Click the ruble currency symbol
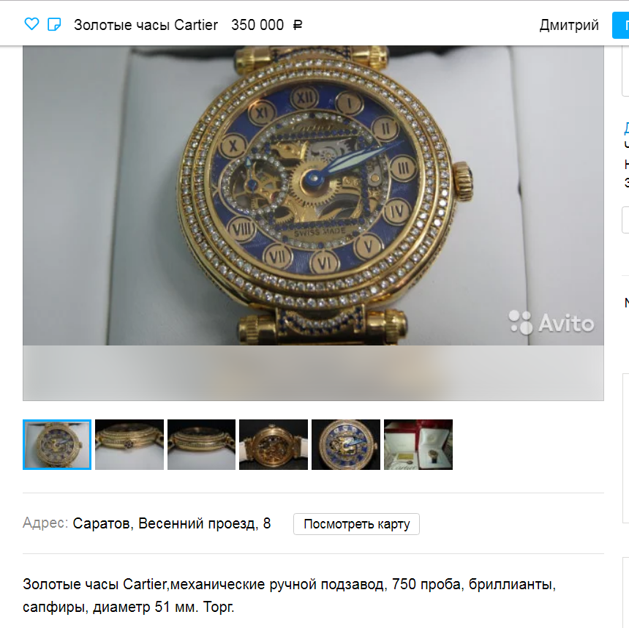Image resolution: width=629 pixels, height=628 pixels. point(297,26)
